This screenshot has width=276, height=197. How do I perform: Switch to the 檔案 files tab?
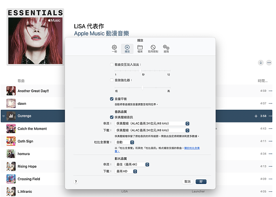pos(140,49)
